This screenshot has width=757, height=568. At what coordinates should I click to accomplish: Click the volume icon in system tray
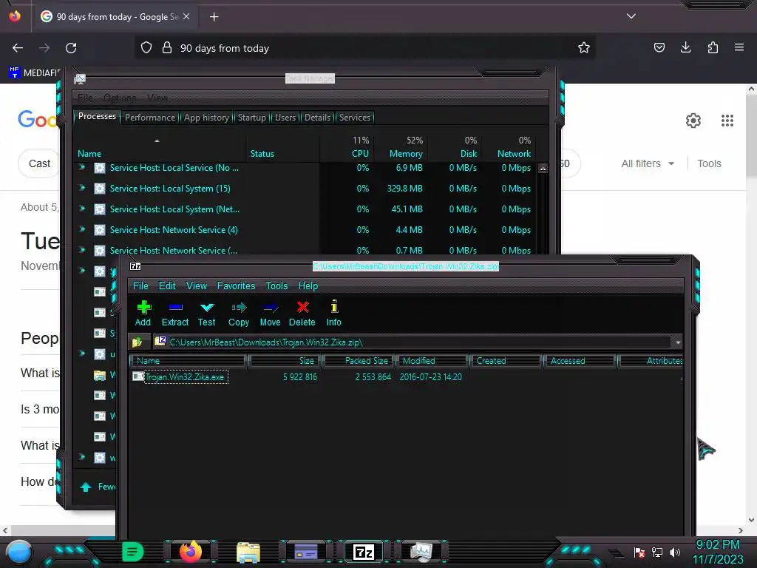(x=675, y=552)
